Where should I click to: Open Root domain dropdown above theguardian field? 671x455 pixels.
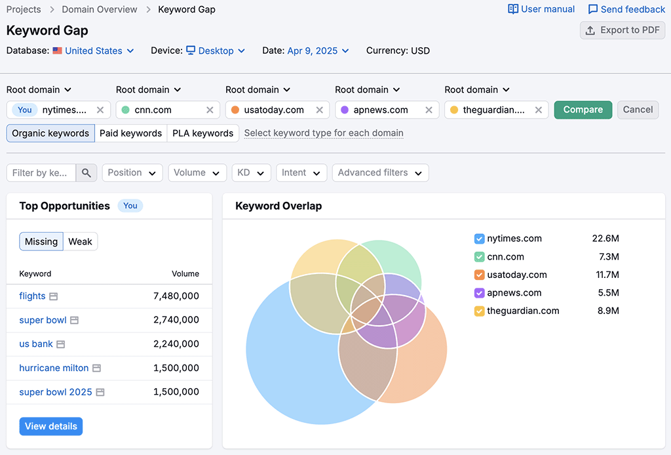pyautogui.click(x=477, y=90)
